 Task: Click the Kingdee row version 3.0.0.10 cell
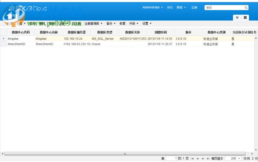(x=188, y=39)
